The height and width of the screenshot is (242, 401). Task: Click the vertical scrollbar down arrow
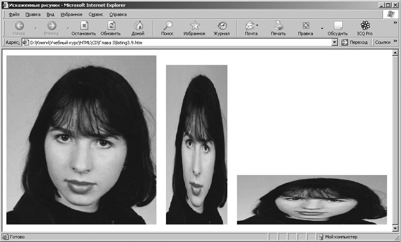[394, 228]
